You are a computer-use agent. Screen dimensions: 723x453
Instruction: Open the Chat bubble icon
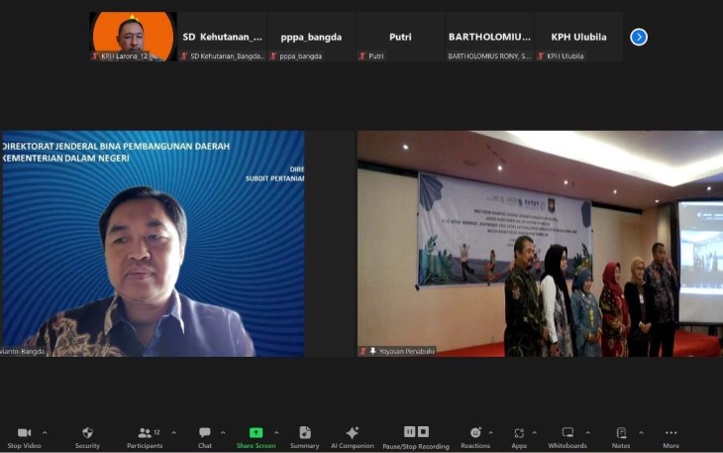(205, 433)
